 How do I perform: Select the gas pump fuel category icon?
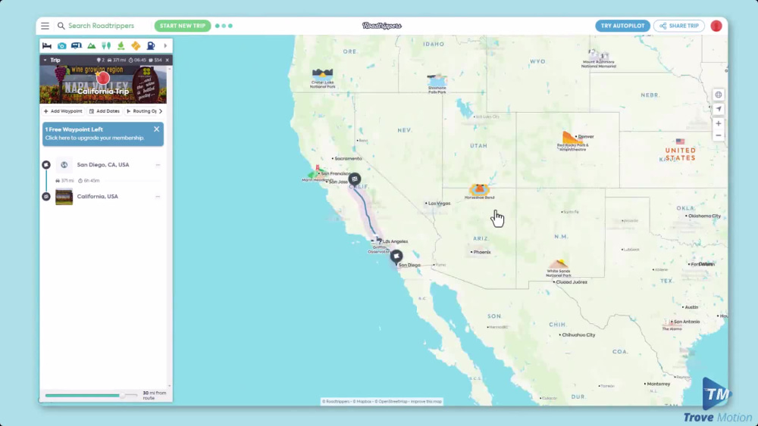pyautogui.click(x=151, y=46)
